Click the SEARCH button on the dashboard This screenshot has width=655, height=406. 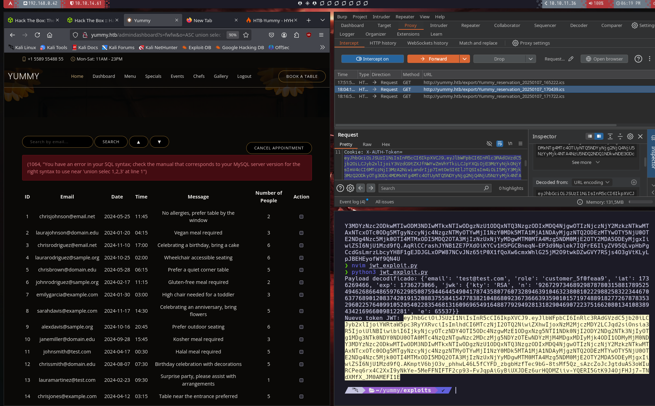(x=111, y=142)
